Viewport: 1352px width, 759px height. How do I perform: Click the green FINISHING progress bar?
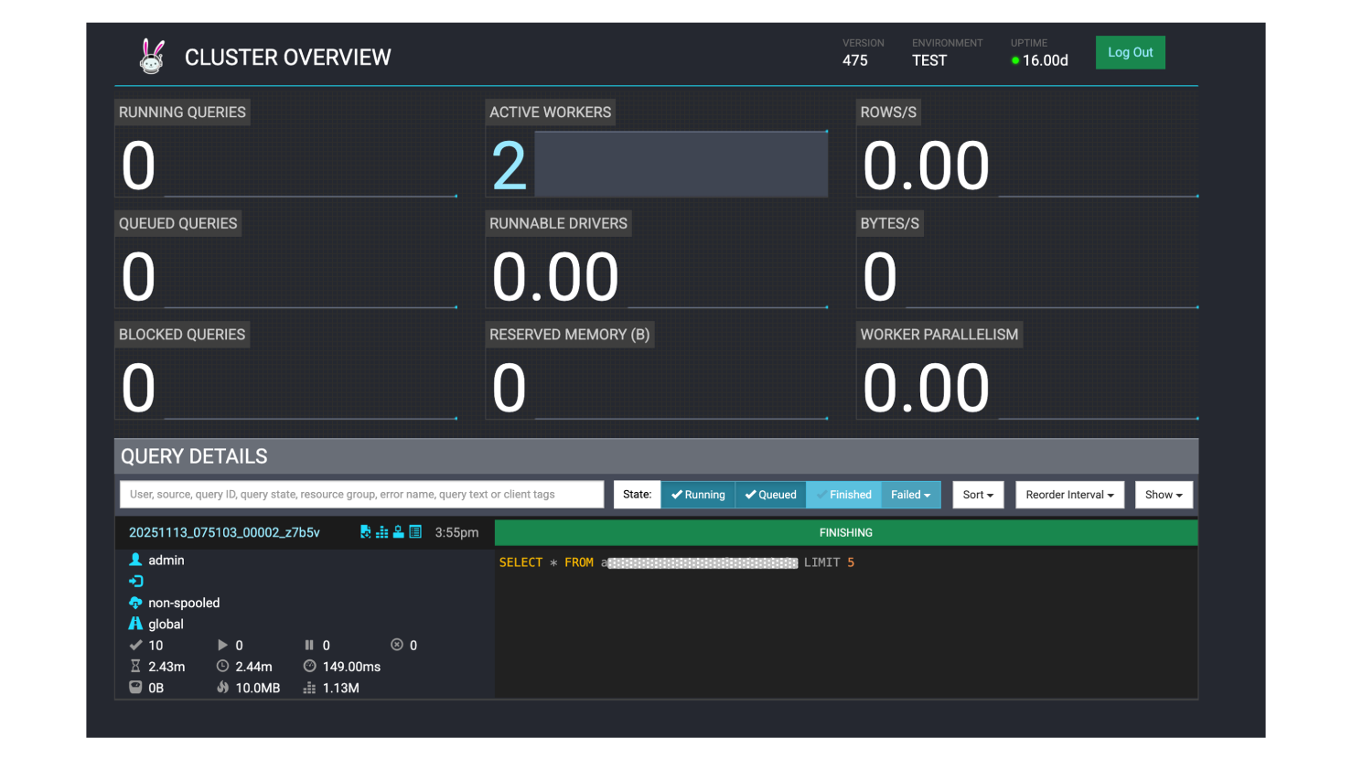pos(845,532)
